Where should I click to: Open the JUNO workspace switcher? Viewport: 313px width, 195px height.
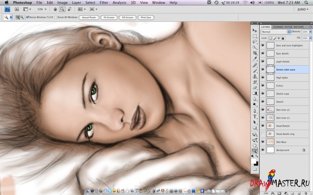303,9
